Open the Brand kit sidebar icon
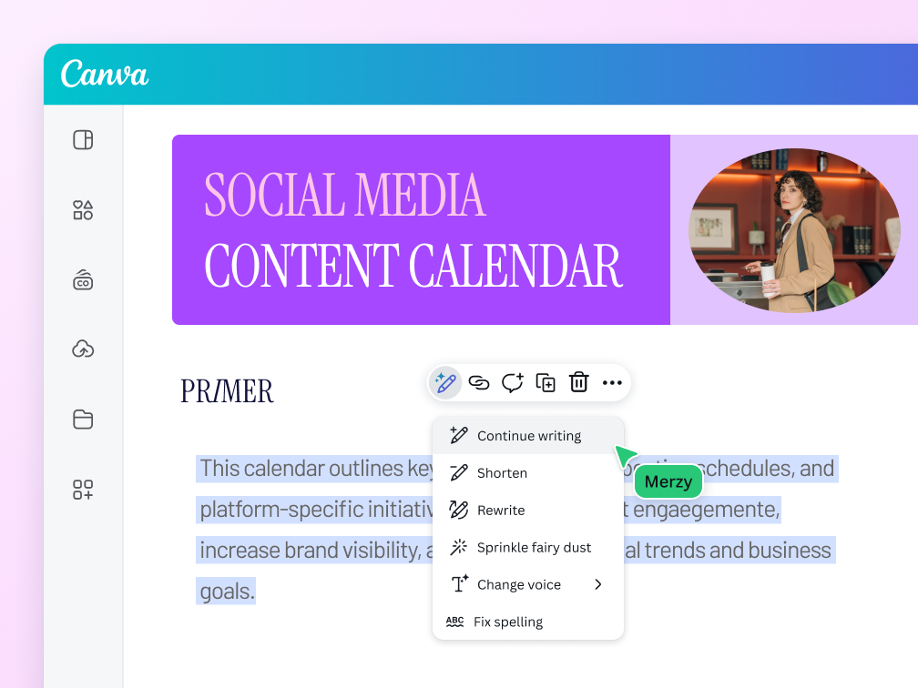The width and height of the screenshot is (918, 688). point(83,280)
